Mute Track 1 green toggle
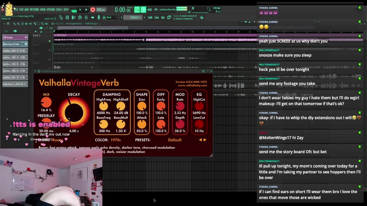This screenshot has width=367, height=206. pyautogui.click(x=49, y=41)
